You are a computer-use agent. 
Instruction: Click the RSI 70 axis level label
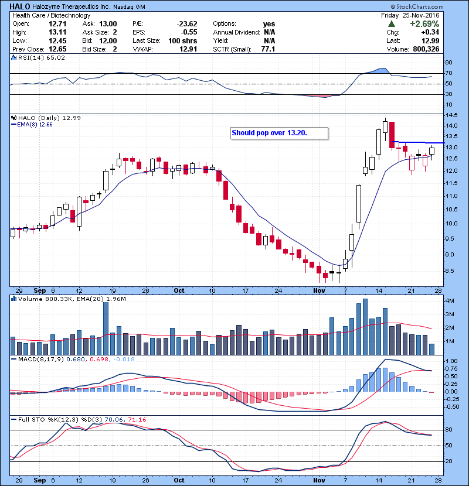[449, 73]
